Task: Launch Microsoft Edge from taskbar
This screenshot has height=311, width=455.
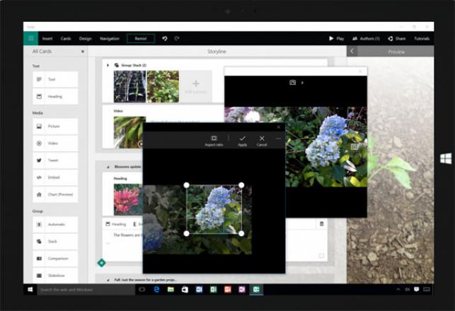Action: pos(156,289)
